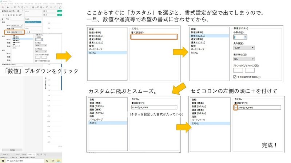Viewport: 291px width, 163px height.
Task: Open the ファイル menu in Tableau
Action: (x=4, y=4)
